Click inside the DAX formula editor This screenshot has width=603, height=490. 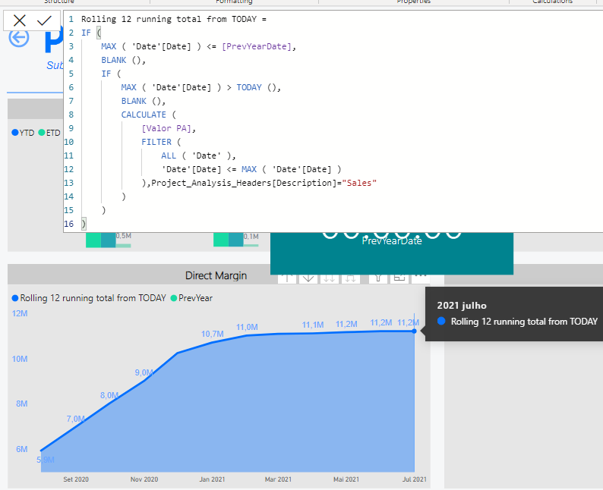coord(333,121)
